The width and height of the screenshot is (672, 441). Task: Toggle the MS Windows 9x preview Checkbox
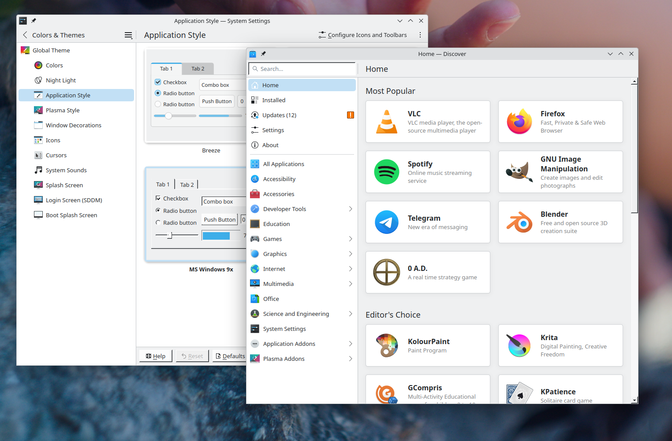[x=158, y=198]
